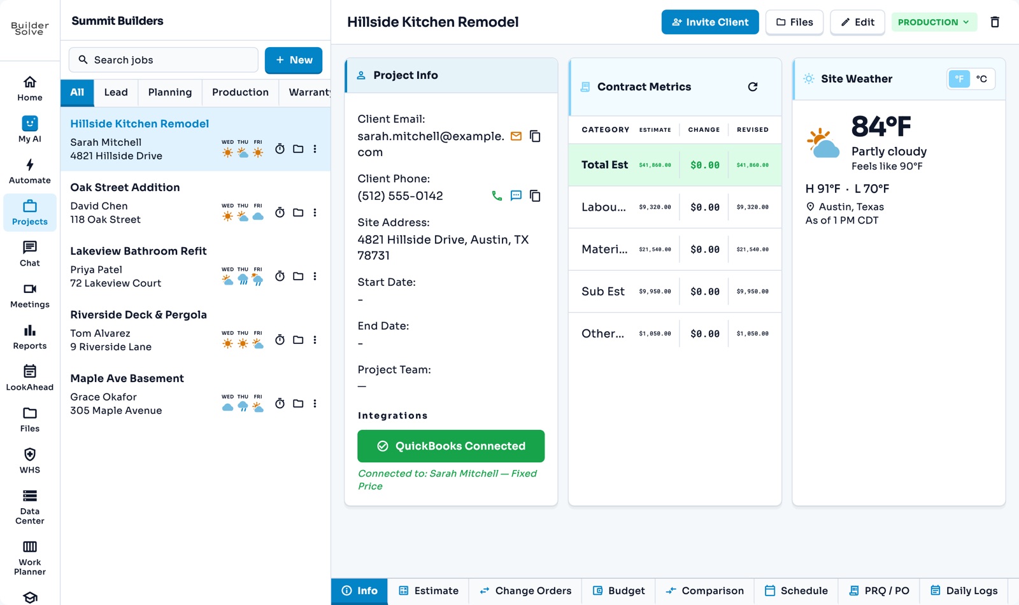Open the Meetings section

(x=30, y=295)
